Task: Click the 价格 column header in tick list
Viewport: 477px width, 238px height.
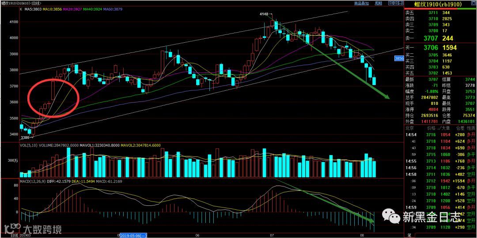Action: [431, 129]
